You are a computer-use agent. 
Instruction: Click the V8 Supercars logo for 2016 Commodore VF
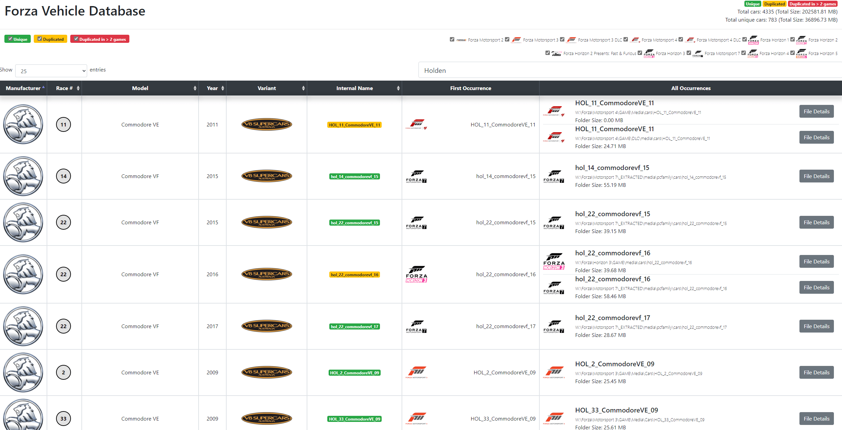pos(266,274)
